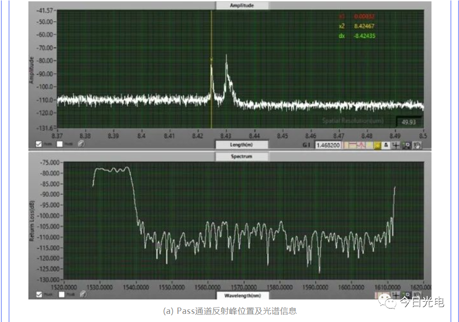Click the Amplitude plot title tab
The width and height of the screenshot is (459, 322).
coord(242,5)
